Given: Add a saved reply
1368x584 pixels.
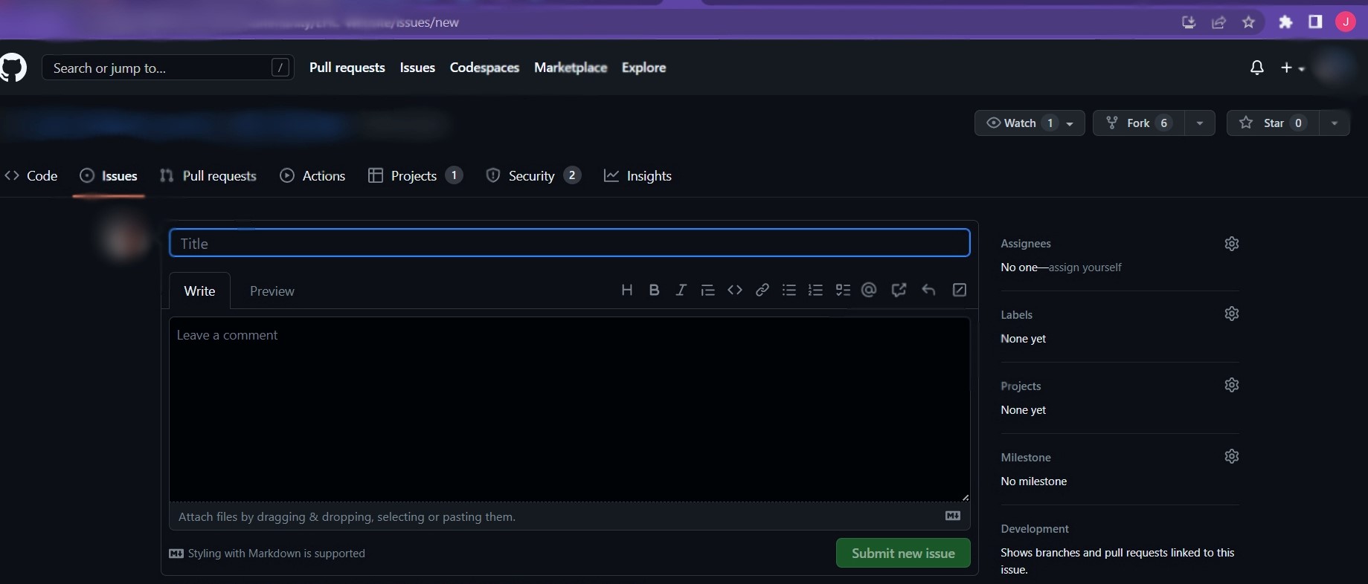Looking at the screenshot, I should click(x=928, y=290).
